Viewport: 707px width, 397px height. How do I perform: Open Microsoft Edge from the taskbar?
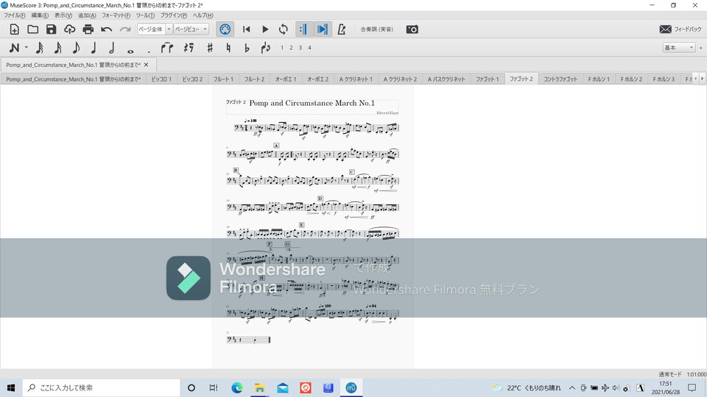click(236, 387)
